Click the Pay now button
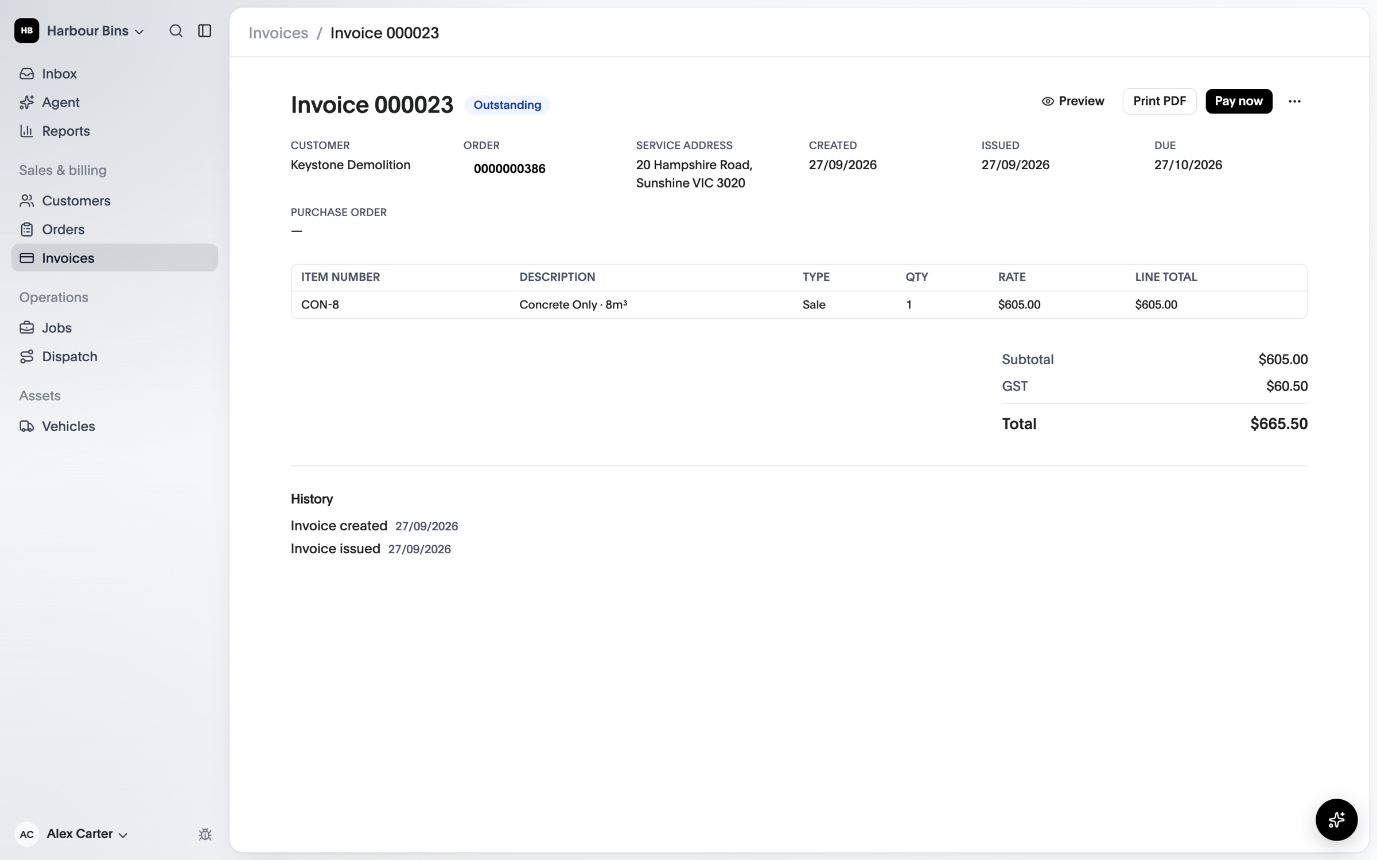Viewport: 1377px width, 860px height. [1238, 101]
